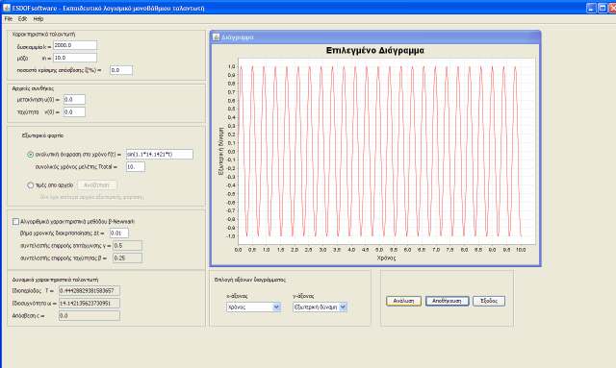Screen dimensions: 616x368
Task: Click the ESDOF Java app icon in title bar
Action: click(x=7, y=8)
